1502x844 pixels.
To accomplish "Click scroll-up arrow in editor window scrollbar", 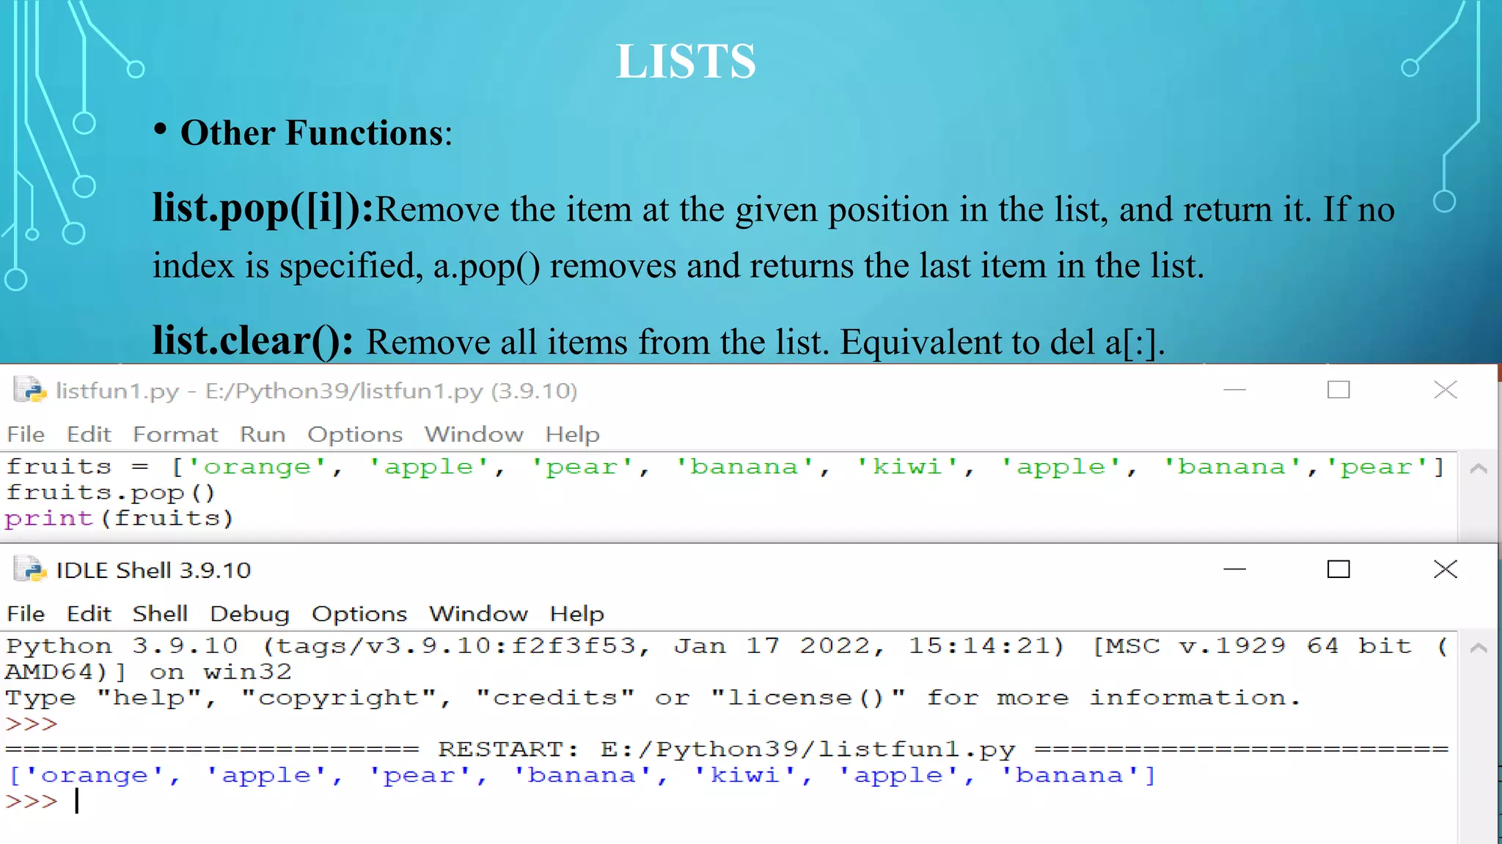I will coord(1479,468).
